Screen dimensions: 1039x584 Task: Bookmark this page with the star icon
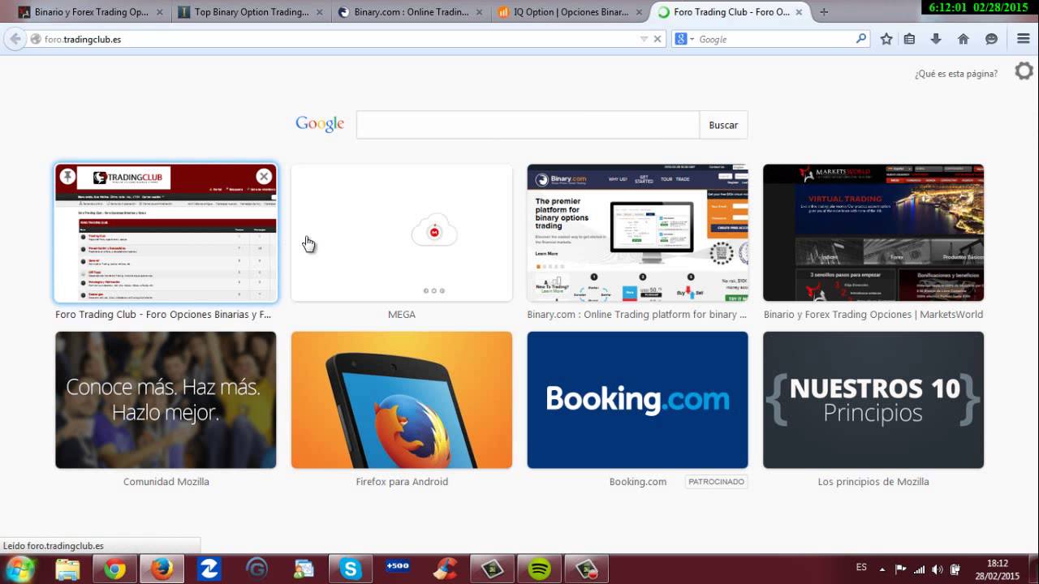pyautogui.click(x=886, y=39)
